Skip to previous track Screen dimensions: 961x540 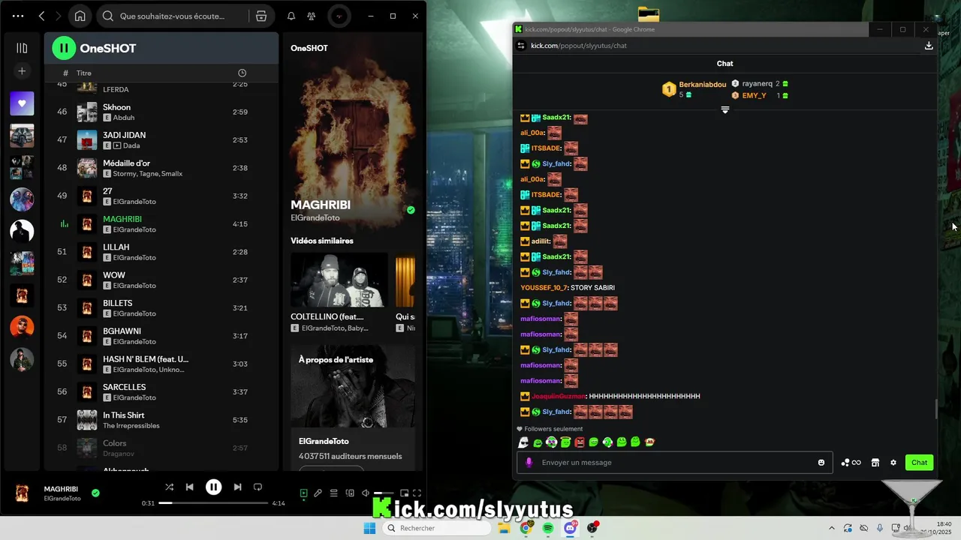[x=190, y=487]
